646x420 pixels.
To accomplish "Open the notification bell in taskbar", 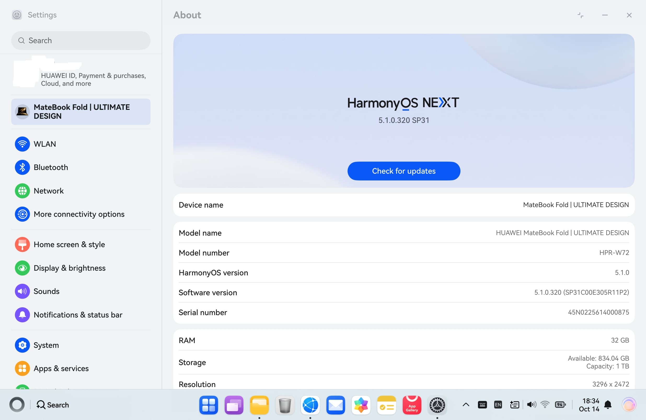I will [608, 405].
